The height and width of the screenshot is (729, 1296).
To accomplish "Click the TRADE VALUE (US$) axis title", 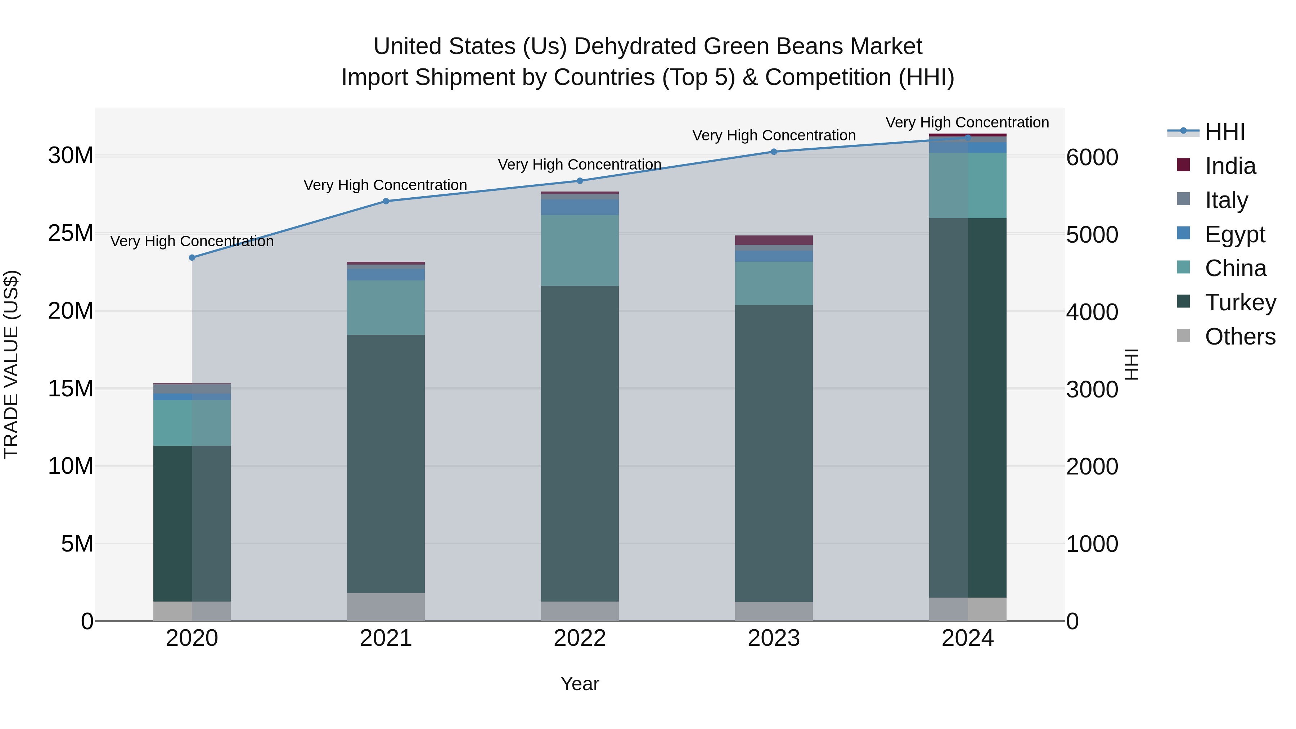I will pyautogui.click(x=11, y=364).
